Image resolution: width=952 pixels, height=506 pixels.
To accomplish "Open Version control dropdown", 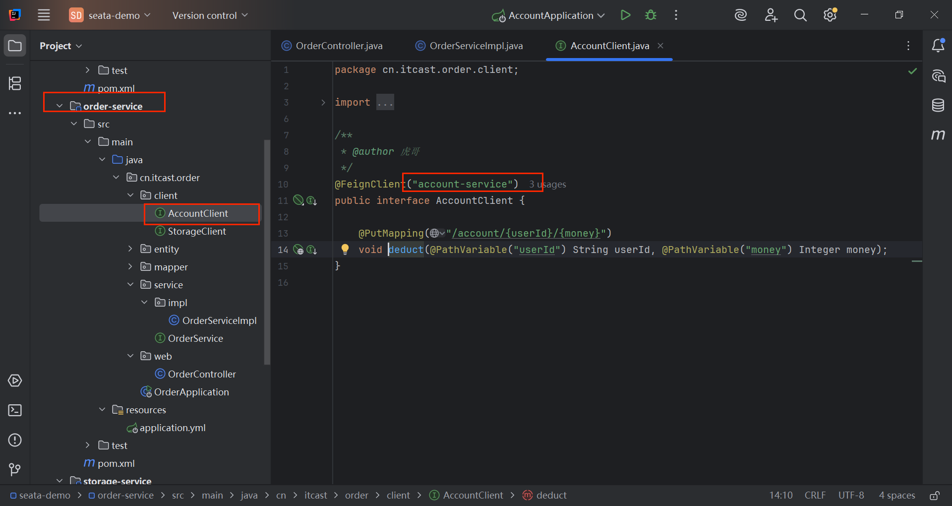I will 210,15.
